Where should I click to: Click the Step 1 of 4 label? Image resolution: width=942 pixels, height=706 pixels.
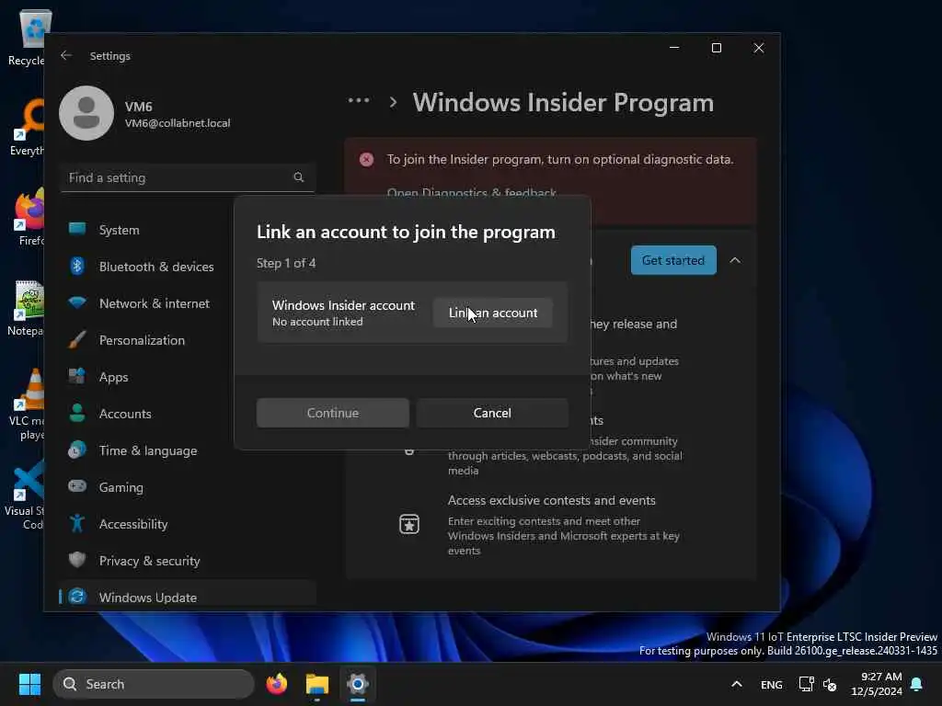286,263
